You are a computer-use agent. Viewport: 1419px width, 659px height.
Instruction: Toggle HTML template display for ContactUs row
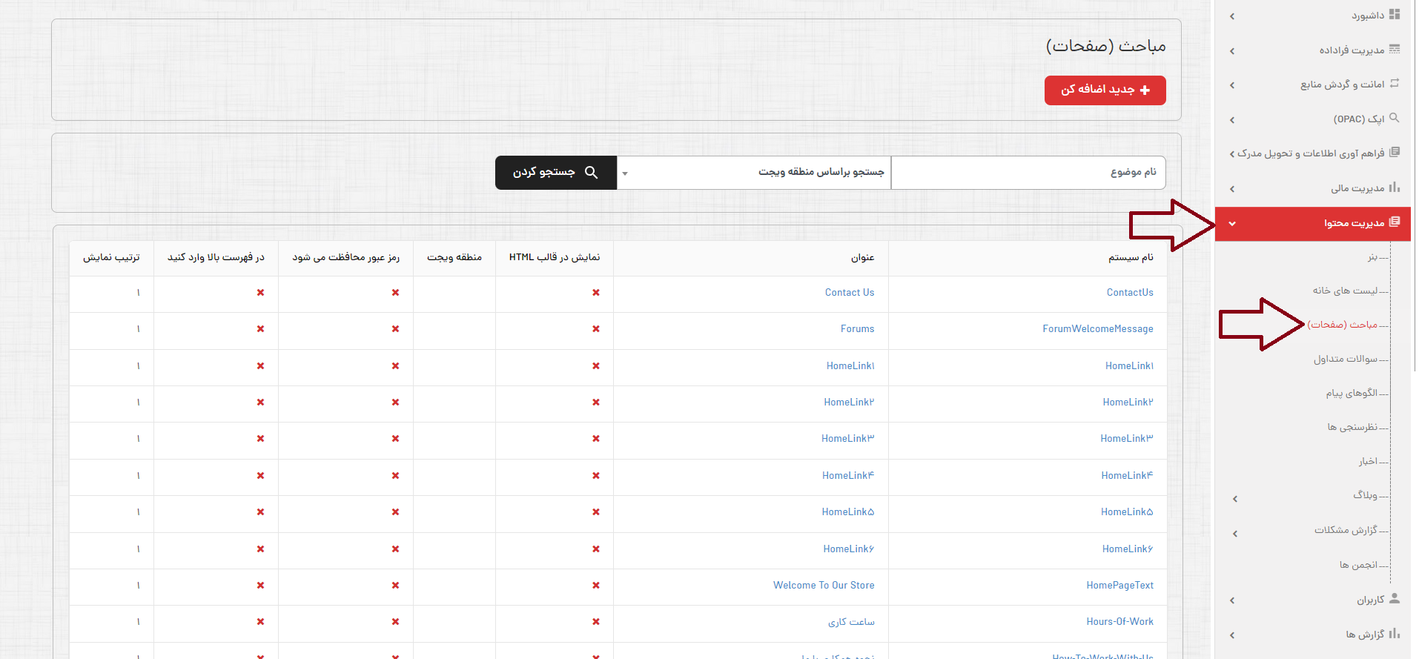coord(596,293)
